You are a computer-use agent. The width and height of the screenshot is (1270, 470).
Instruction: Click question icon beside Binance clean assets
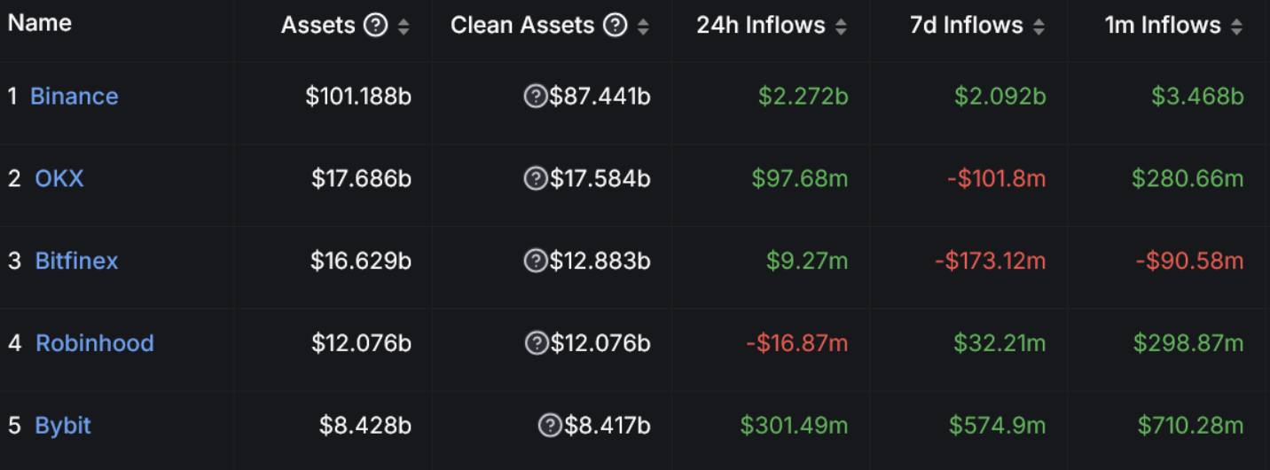coord(536,96)
